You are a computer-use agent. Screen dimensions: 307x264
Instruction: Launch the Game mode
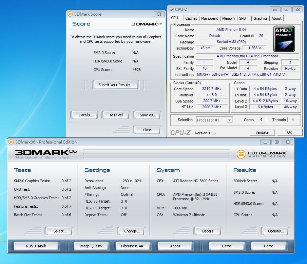tap(270, 246)
